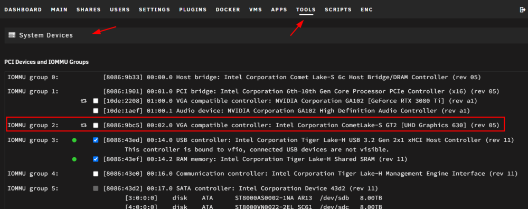Open the Settings tab
528x209 pixels.
pyautogui.click(x=155, y=9)
